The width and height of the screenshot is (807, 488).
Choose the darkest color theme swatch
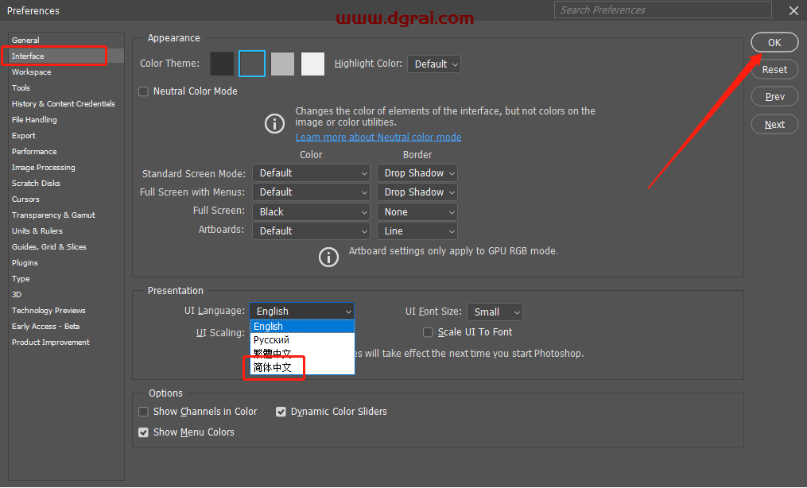(222, 64)
